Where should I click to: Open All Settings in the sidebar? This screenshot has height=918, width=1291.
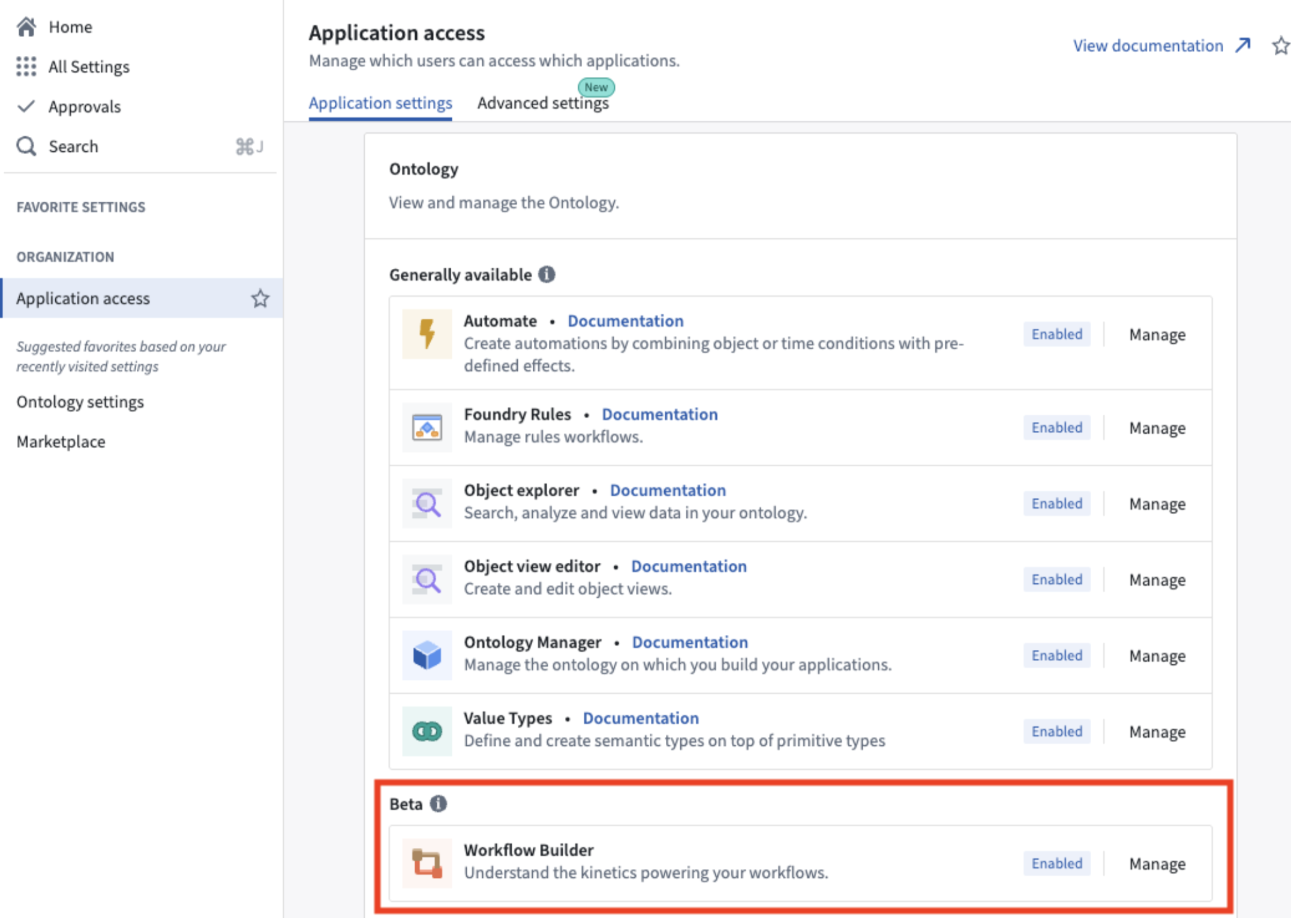click(x=89, y=67)
